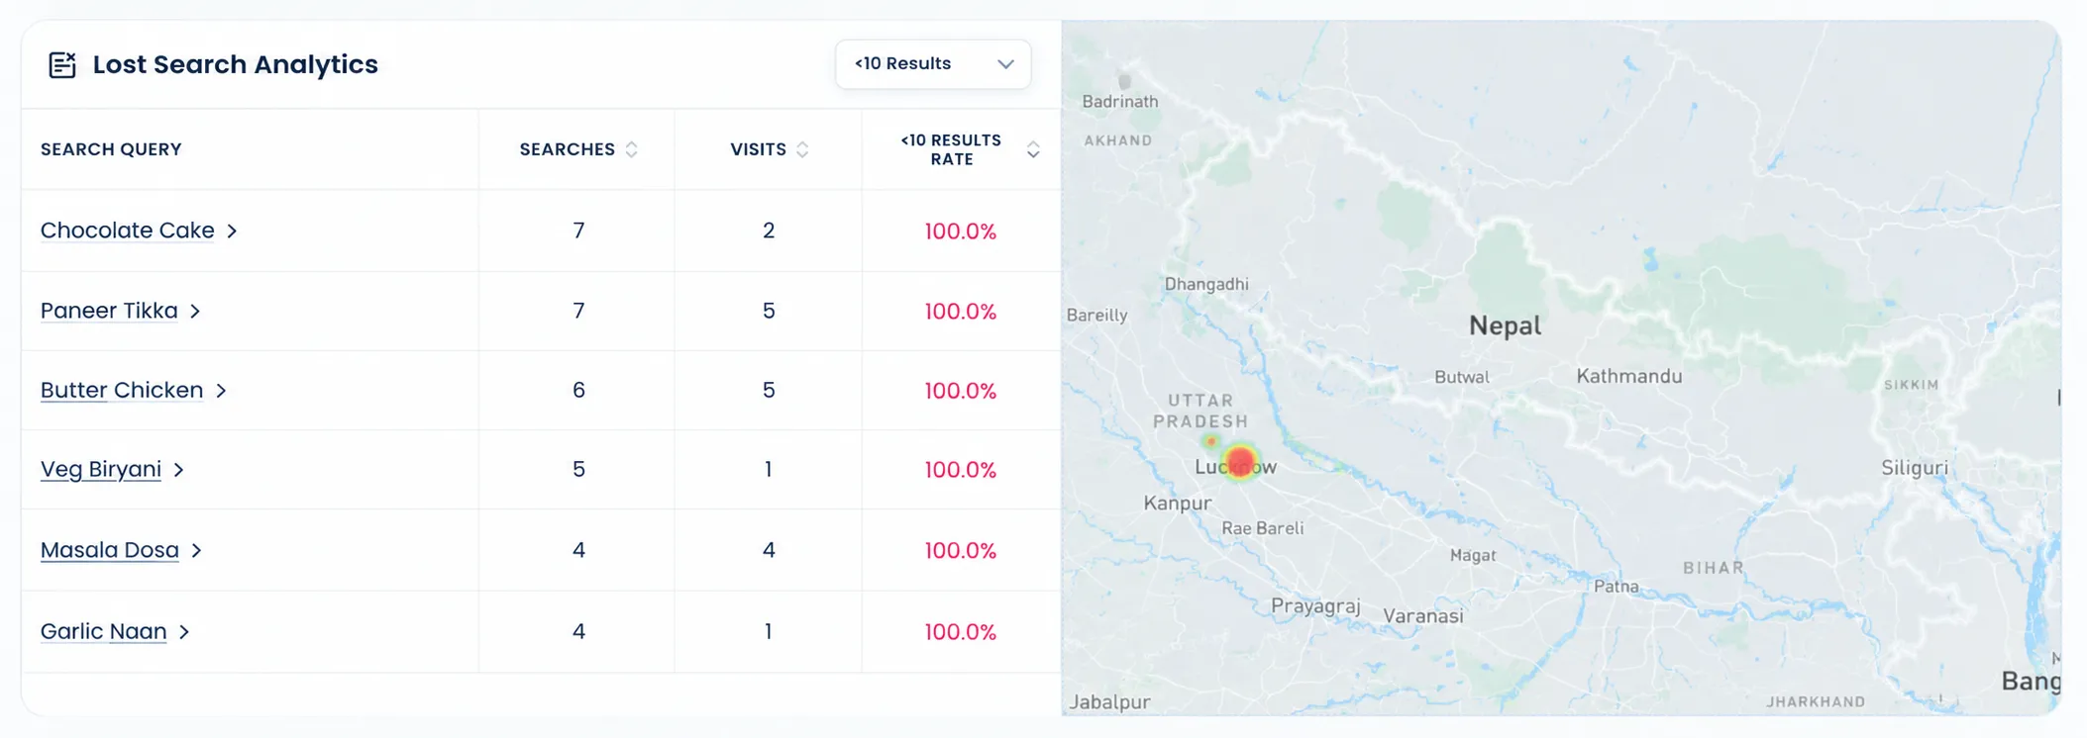
Task: Click the Search Query column header
Action: click(x=111, y=149)
